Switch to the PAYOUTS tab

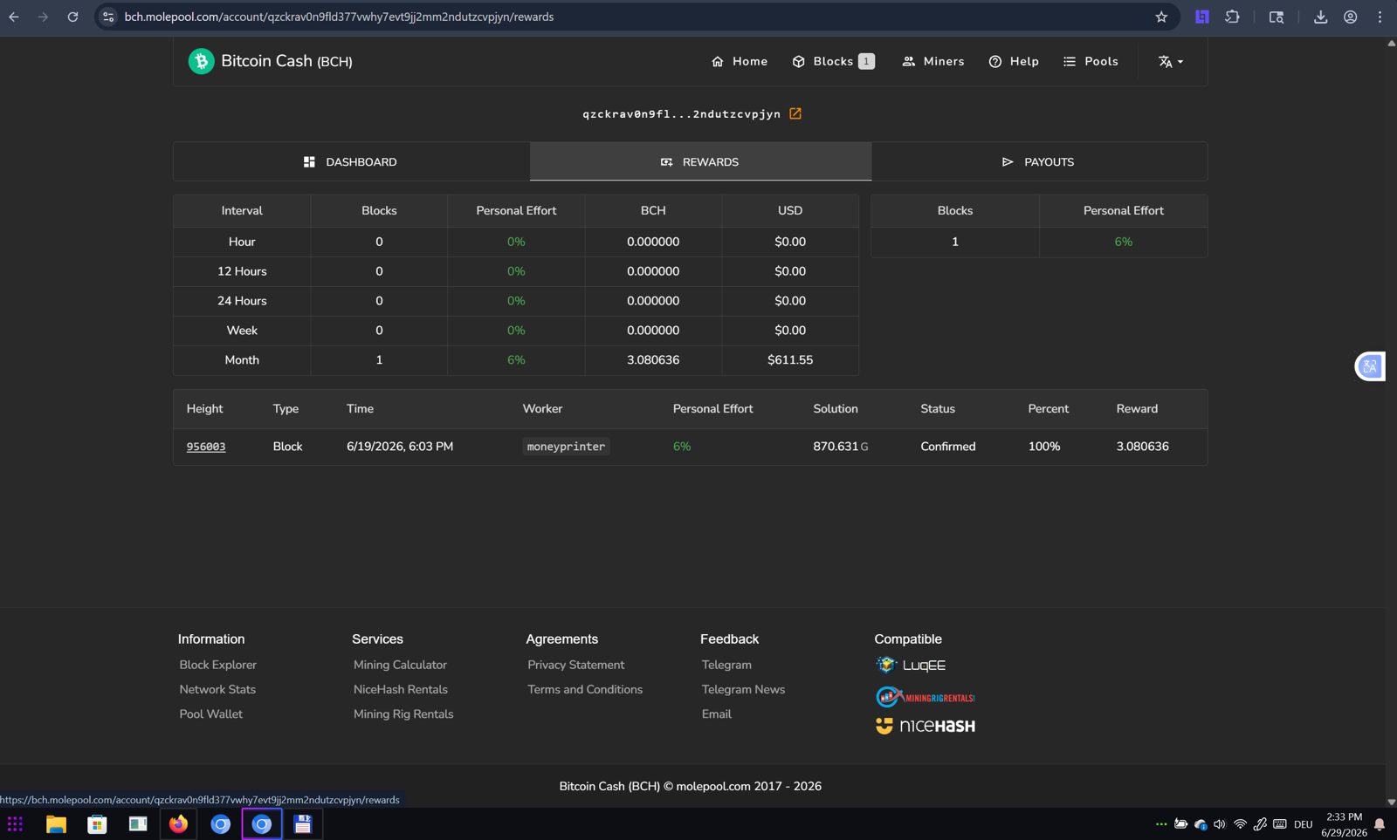(1039, 161)
